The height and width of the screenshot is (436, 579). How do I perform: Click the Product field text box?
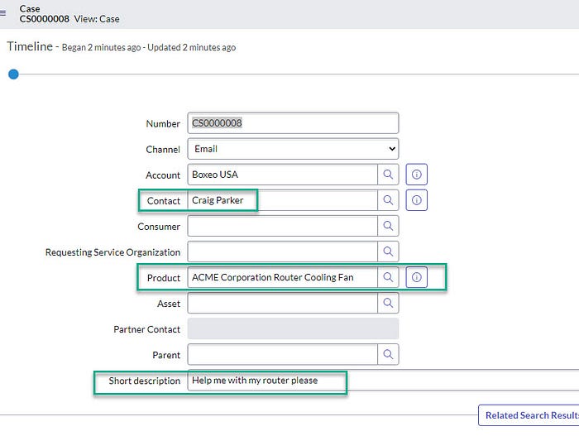click(x=281, y=277)
